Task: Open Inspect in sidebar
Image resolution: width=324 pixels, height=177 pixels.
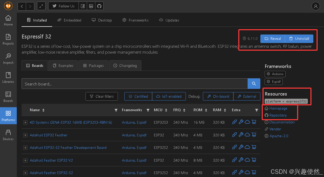Action: tap(8, 59)
